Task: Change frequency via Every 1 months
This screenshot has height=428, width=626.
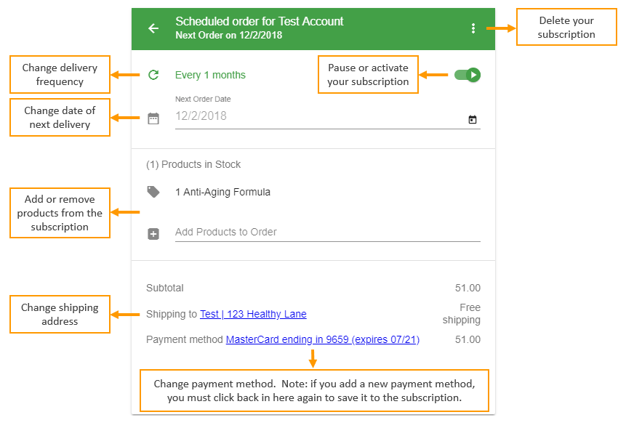Action: 210,75
